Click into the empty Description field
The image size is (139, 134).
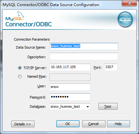pos(84,56)
